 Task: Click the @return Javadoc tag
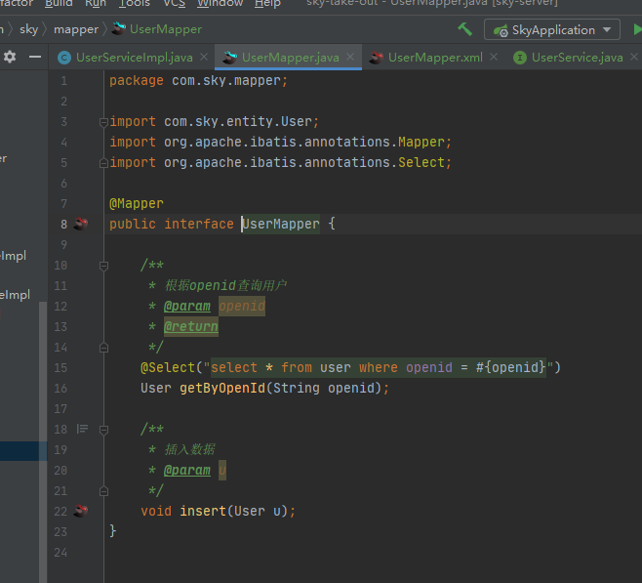coord(191,326)
